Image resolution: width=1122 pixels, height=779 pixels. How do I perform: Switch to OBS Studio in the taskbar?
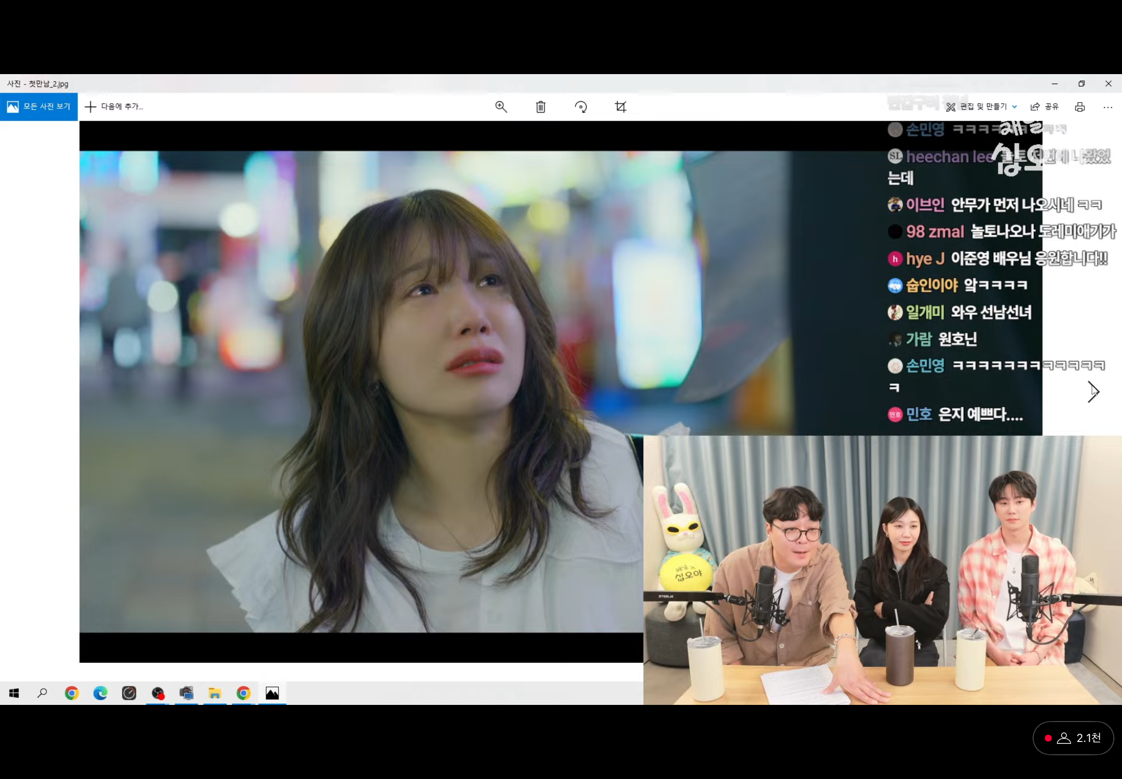(x=158, y=693)
